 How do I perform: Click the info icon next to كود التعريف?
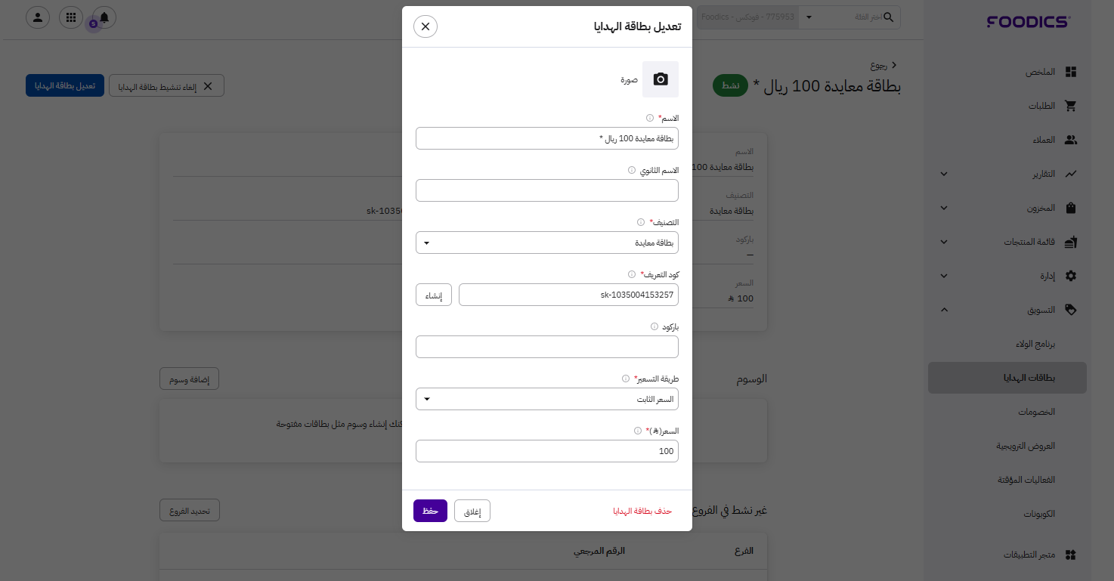pyautogui.click(x=632, y=274)
